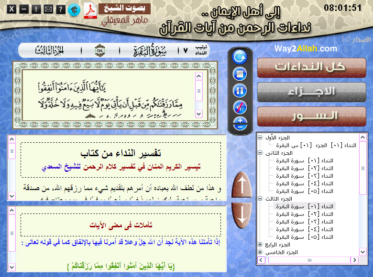This screenshot has width=373, height=277.
Task: Click reflections panel scroll down arrow
Action: click(12, 267)
